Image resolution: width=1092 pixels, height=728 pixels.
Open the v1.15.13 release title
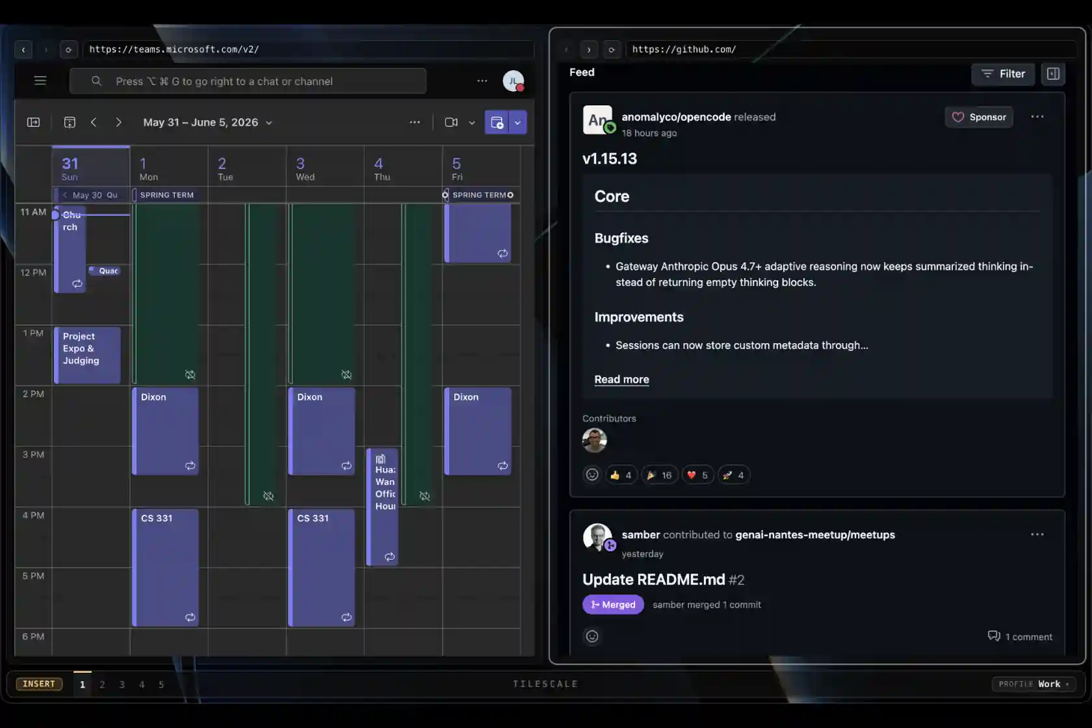coord(610,159)
